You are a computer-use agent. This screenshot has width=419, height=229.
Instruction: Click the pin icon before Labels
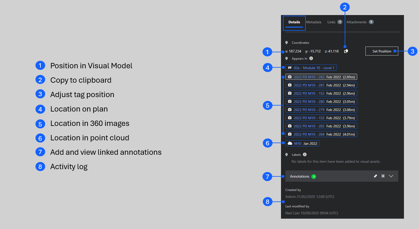[287, 155]
